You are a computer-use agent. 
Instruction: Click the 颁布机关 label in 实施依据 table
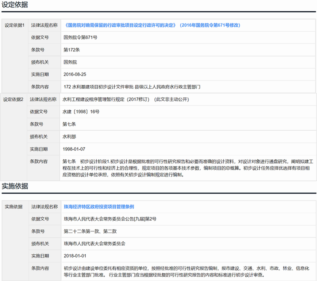[40, 244]
